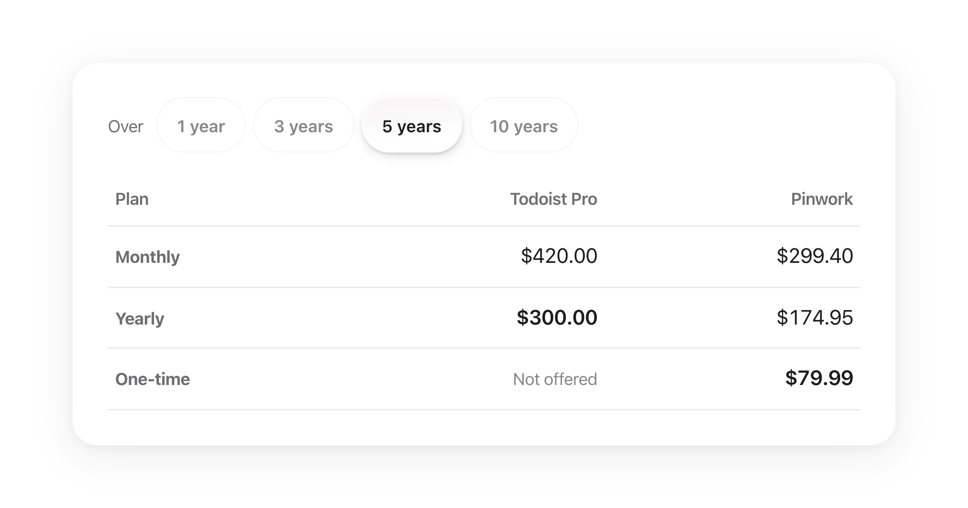This screenshot has height=508, width=968.
Task: Click Pinwork monthly price $299.40
Action: (815, 256)
